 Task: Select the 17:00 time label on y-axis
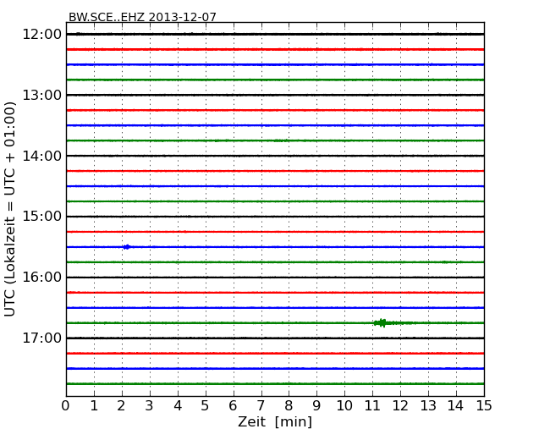click(x=42, y=338)
